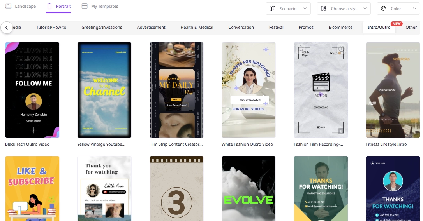
Task: Click the Scenario filter icon
Action: click(273, 9)
